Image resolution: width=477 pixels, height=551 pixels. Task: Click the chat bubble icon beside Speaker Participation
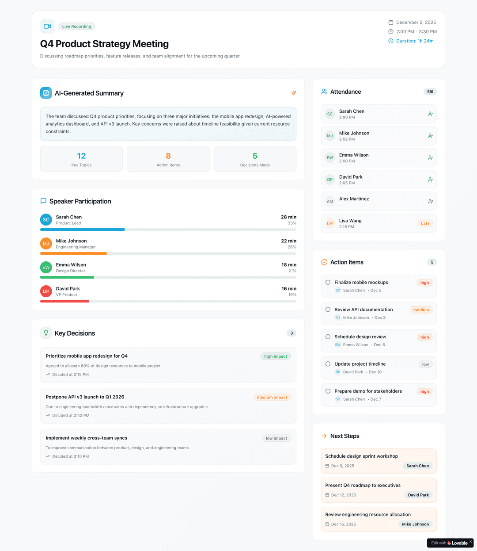coord(43,201)
